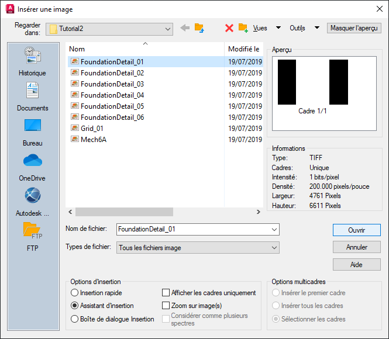The image size is (389, 339).
Task: Go back with the left arrow icon
Action: click(x=185, y=27)
